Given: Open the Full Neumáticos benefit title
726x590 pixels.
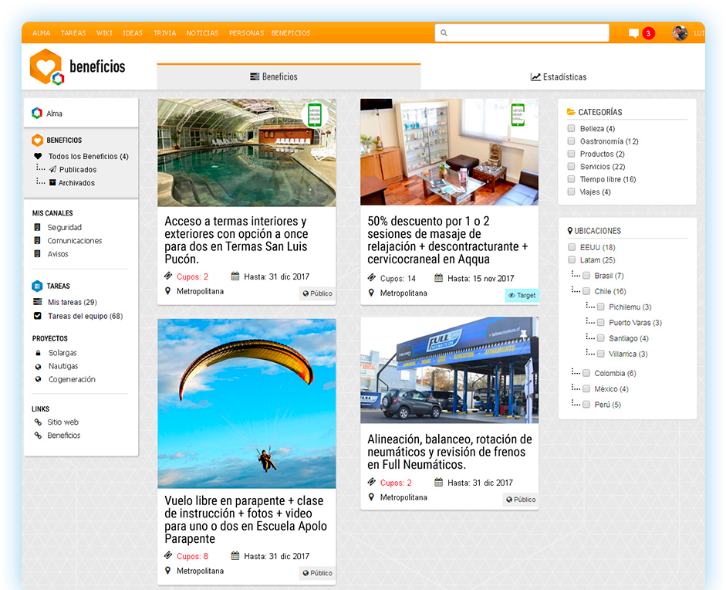Looking at the screenshot, I should (450, 452).
